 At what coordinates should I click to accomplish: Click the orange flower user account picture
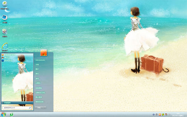(44, 53)
